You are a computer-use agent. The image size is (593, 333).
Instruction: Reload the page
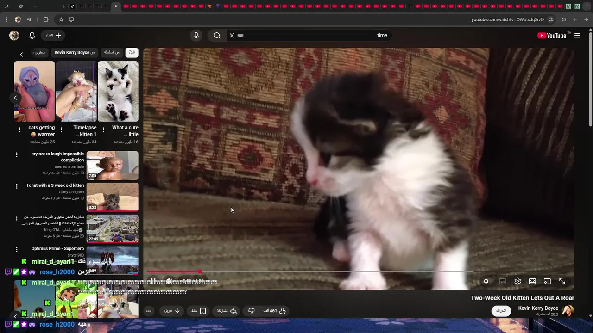[x=564, y=19]
